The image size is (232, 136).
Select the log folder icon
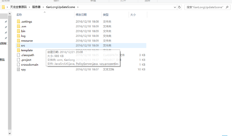[18, 36]
